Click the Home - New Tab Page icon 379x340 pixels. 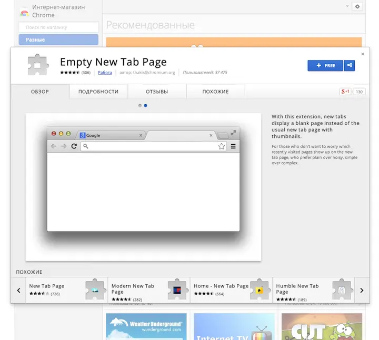click(260, 289)
